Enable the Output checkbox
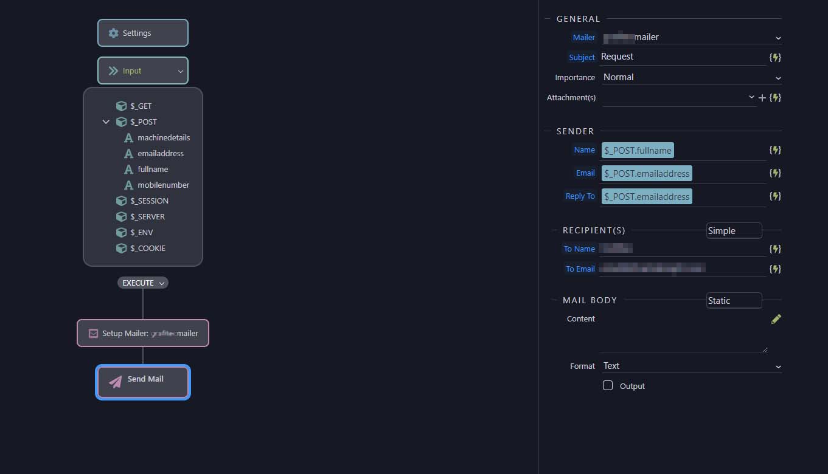Image resolution: width=828 pixels, height=474 pixels. pyautogui.click(x=608, y=385)
